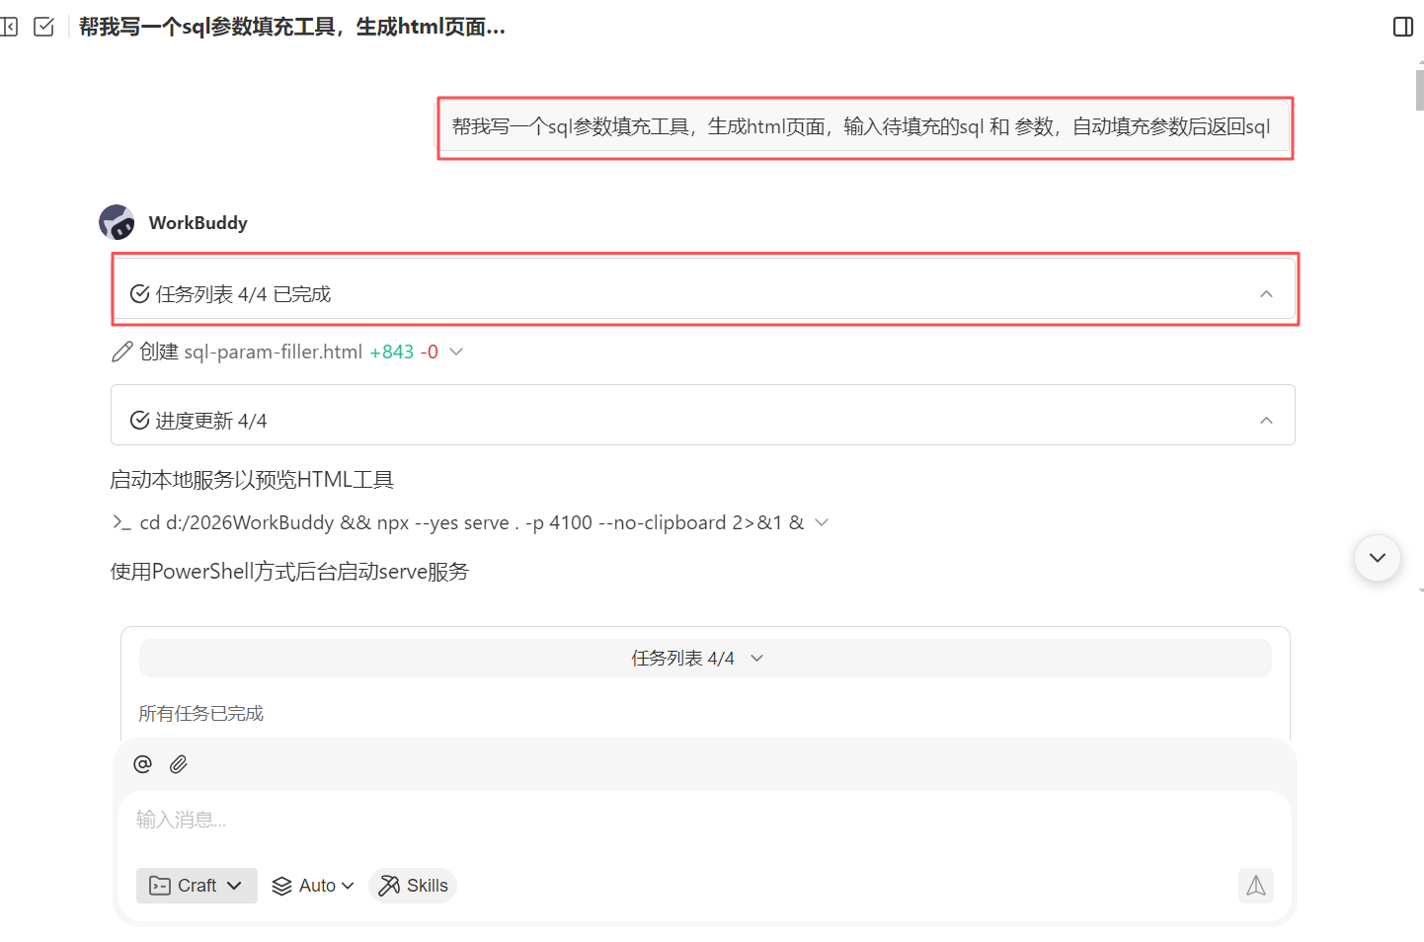Expand the +843 -0 file diff details
Image resolution: width=1424 pixels, height=942 pixels.
455,352
